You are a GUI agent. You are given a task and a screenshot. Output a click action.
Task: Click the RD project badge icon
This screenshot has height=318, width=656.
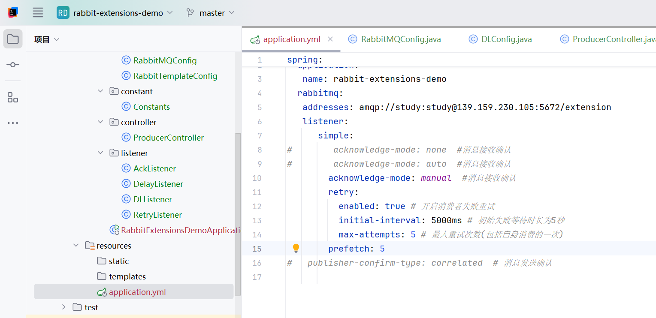[63, 13]
